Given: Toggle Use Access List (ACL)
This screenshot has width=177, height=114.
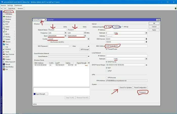Looking at the screenshot, I should [49, 42].
